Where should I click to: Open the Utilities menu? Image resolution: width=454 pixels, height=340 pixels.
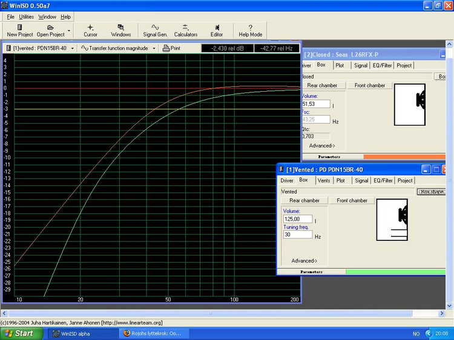pyautogui.click(x=26, y=17)
